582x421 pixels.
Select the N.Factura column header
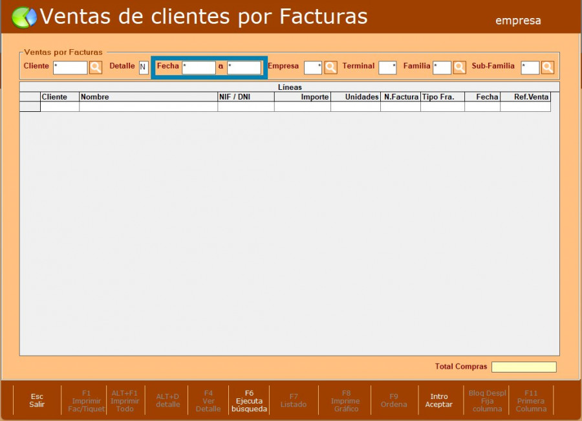click(x=400, y=97)
